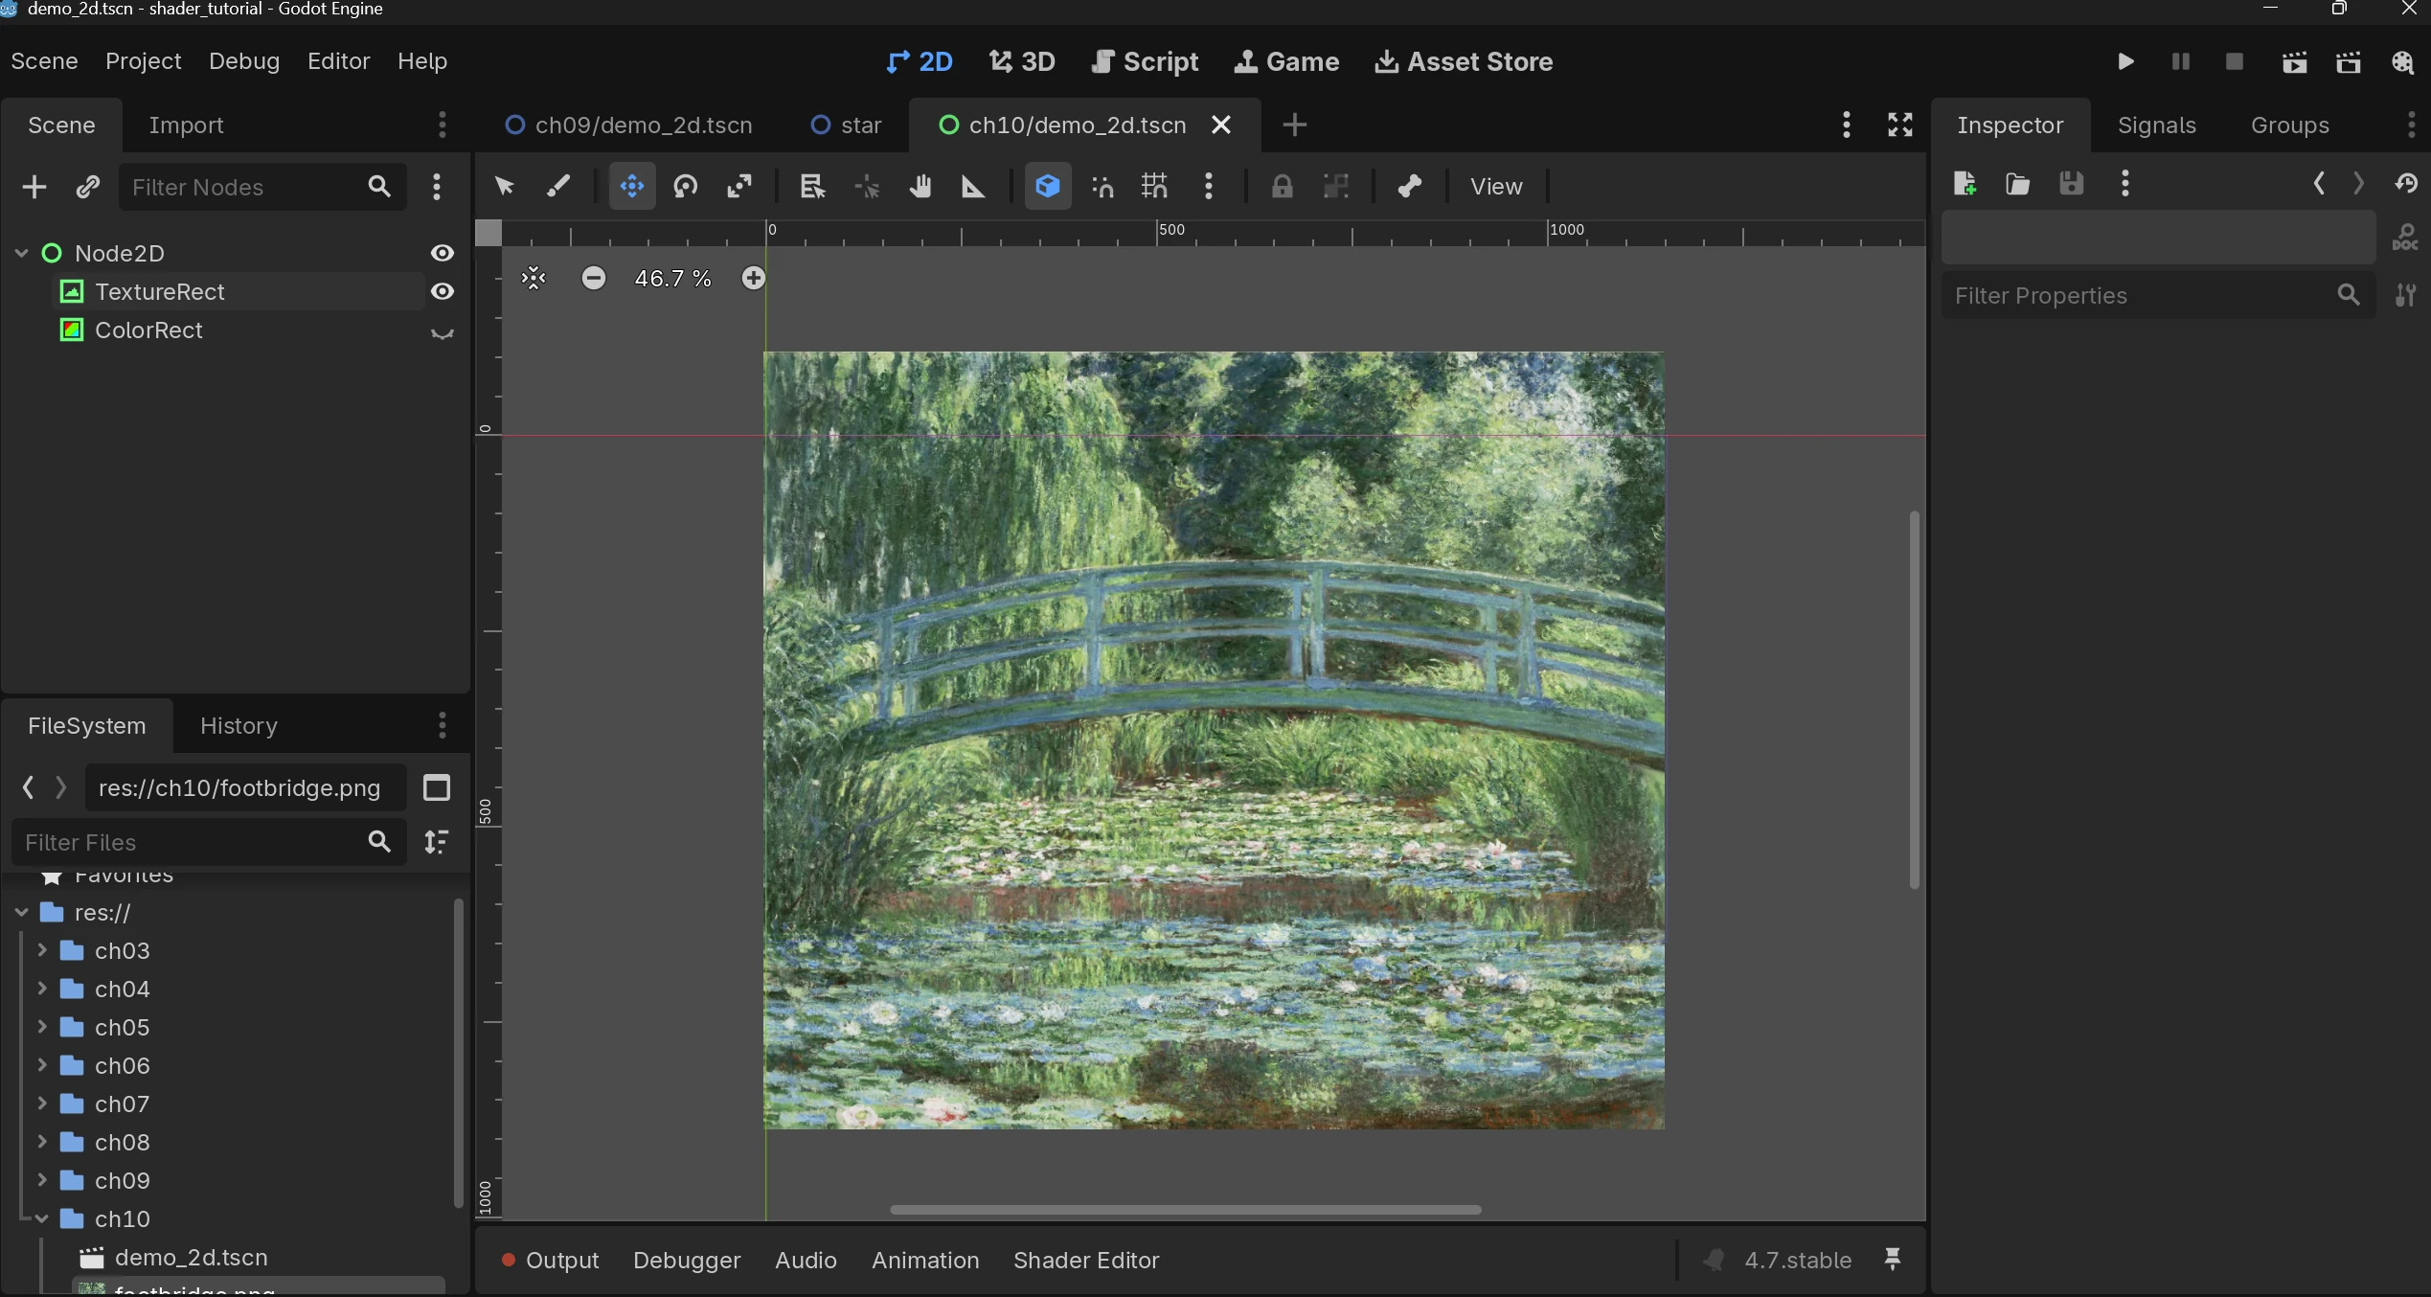Create a new resource in Inspector
2431x1297 pixels.
(1965, 183)
